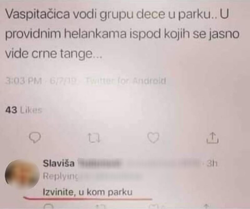This screenshot has width=250, height=209.
Task: Open the Twitter for Android source link
Action: tap(126, 81)
